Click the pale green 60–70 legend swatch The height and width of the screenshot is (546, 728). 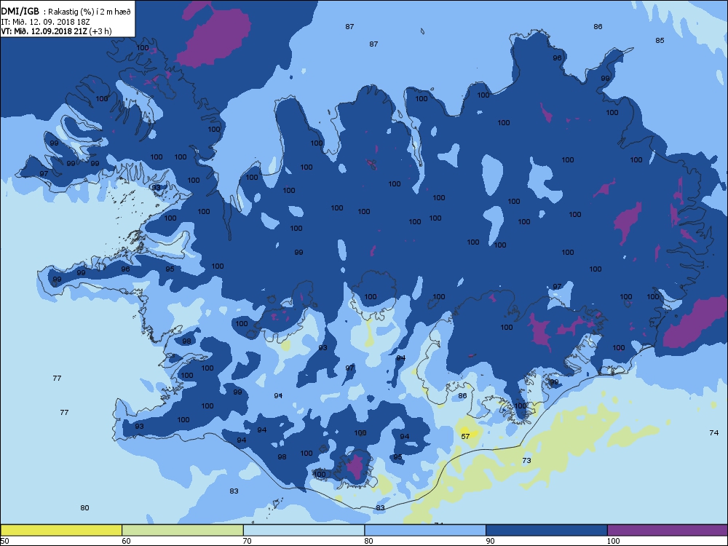click(x=183, y=530)
